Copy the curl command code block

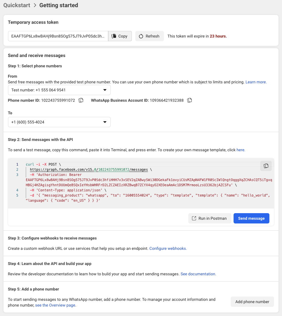click(266, 166)
